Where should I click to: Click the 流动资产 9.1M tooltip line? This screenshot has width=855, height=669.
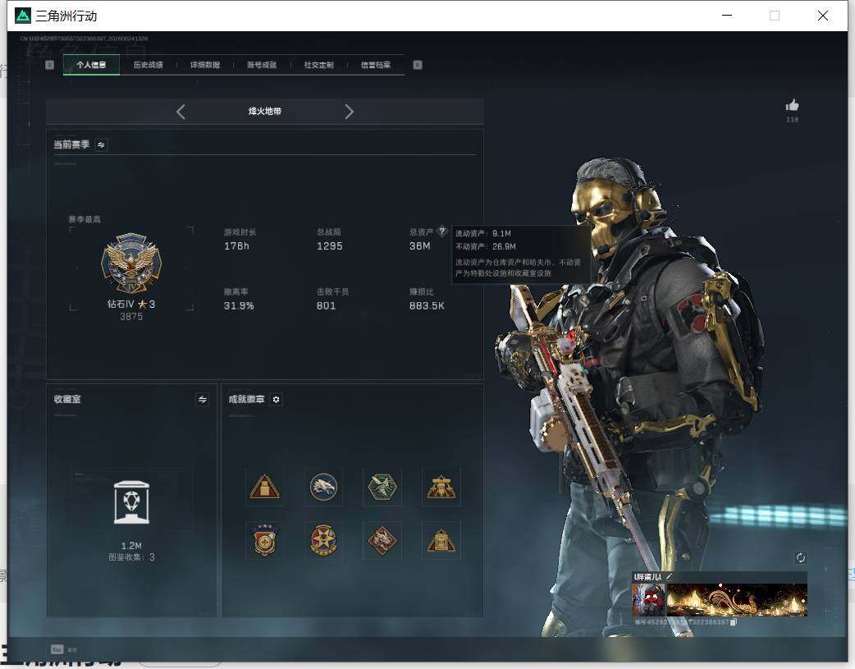coord(483,234)
